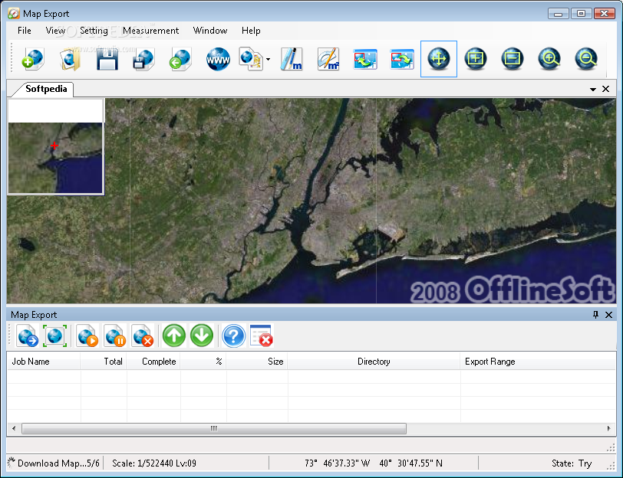Viewport: 623px width, 478px height.
Task: Click the Scale: 1/522440 Lv:09 status text
Action: [154, 463]
